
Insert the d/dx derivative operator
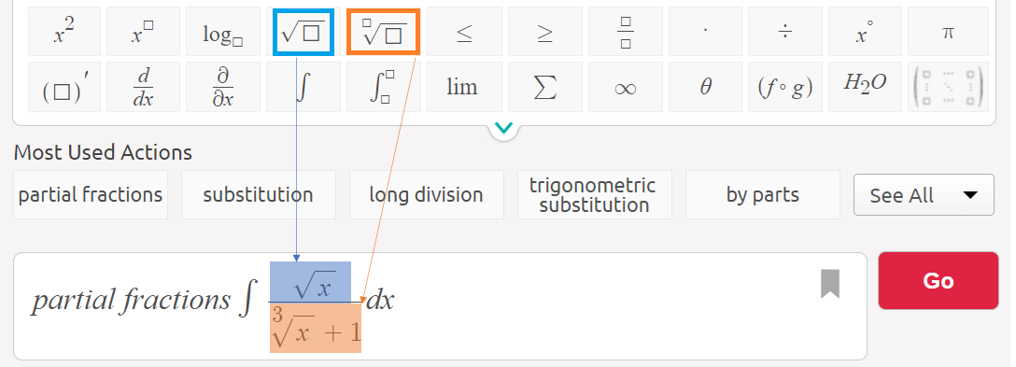[143, 87]
